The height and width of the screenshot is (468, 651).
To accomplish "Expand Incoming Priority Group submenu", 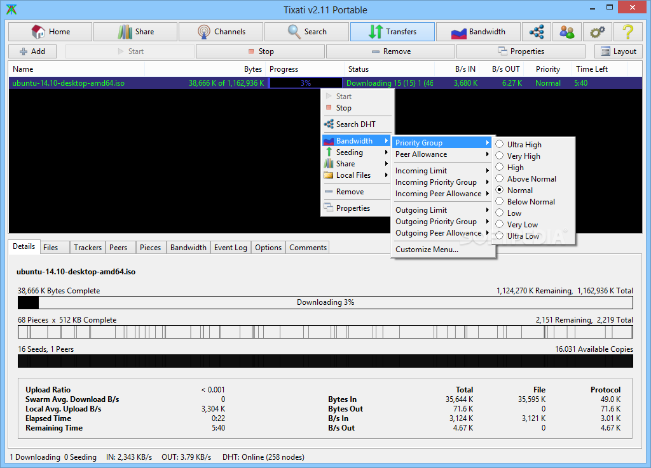I will (x=442, y=182).
